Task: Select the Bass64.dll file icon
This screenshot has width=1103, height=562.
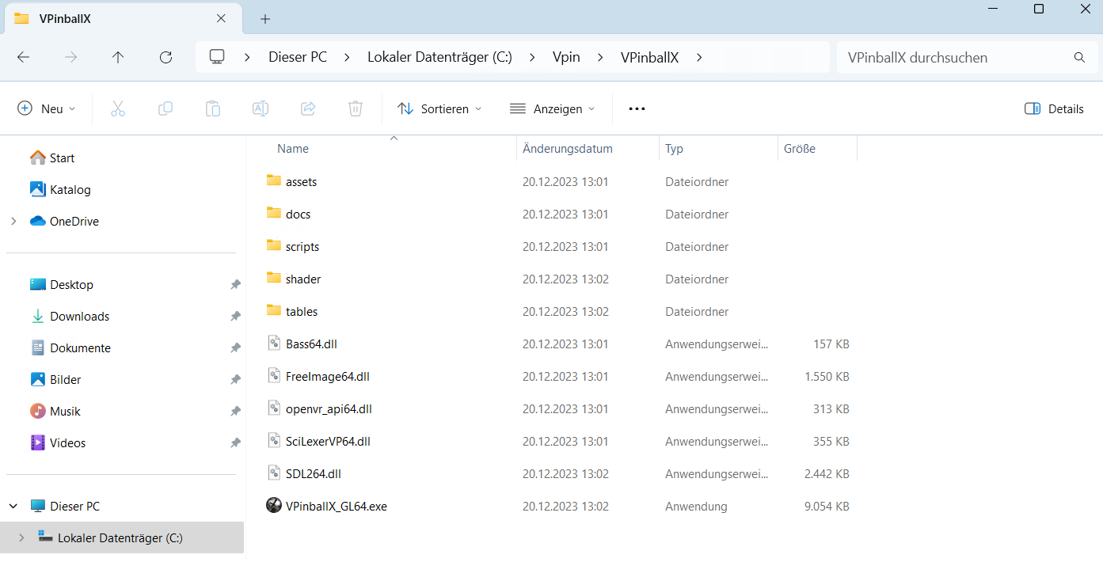Action: tap(274, 344)
